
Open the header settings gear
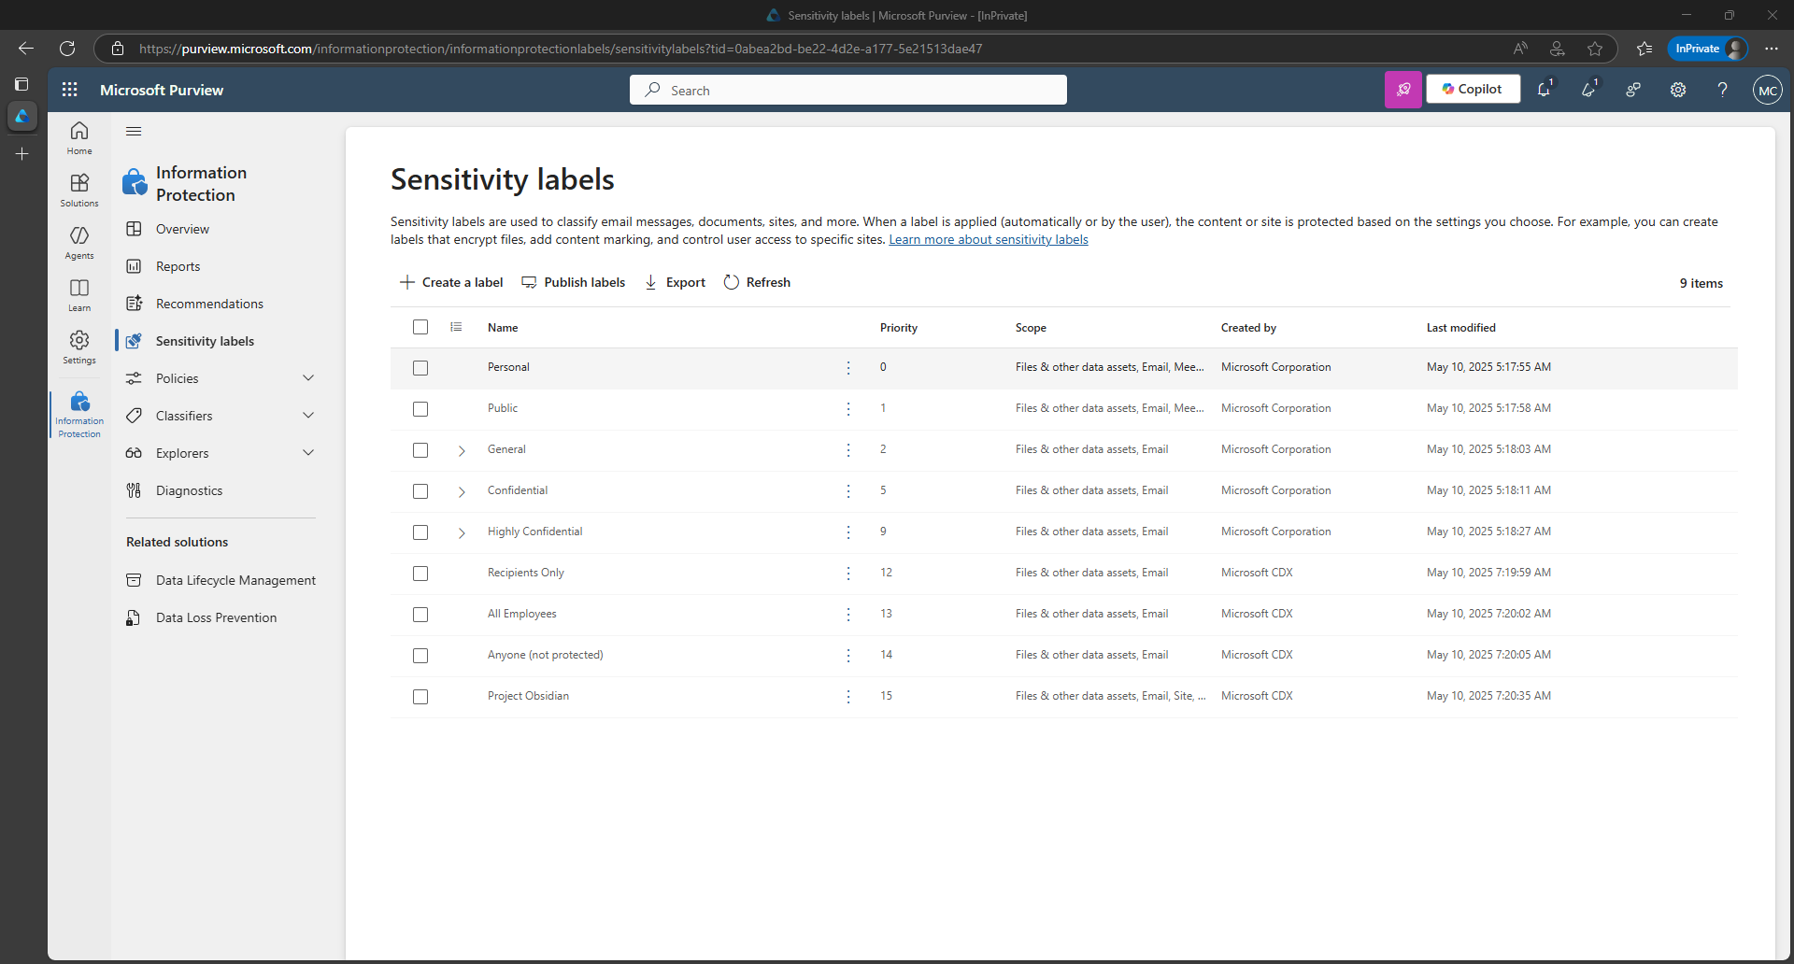1678,90
